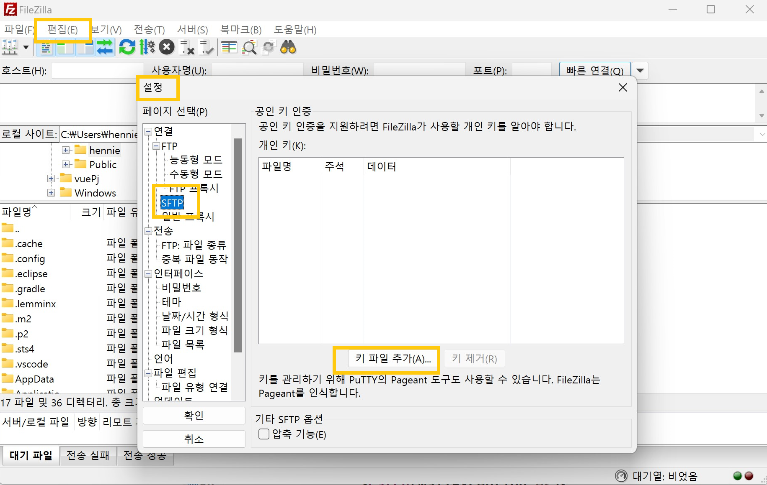This screenshot has width=767, height=485.
Task: Click the parent directory (..) folder icon
Action: tap(8, 228)
